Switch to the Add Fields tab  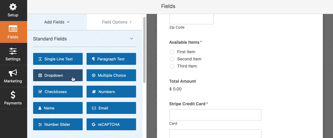pos(57,22)
